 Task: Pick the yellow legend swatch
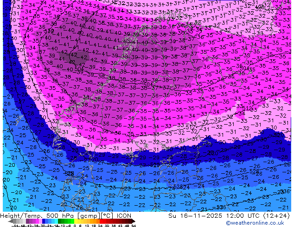click(x=76, y=221)
